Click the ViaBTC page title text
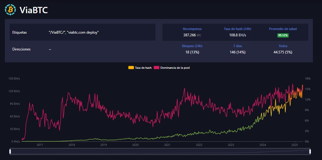Viewport: 322px width, 160px height. (x=34, y=10)
